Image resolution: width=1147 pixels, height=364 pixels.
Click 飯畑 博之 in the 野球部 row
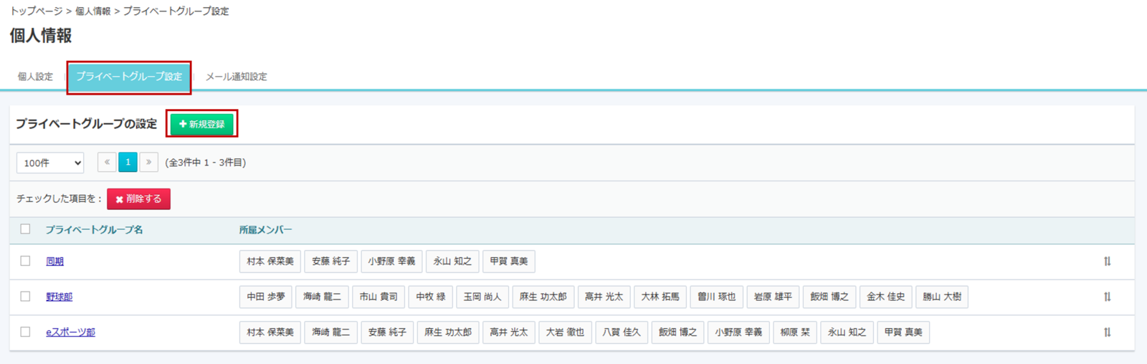[829, 297]
